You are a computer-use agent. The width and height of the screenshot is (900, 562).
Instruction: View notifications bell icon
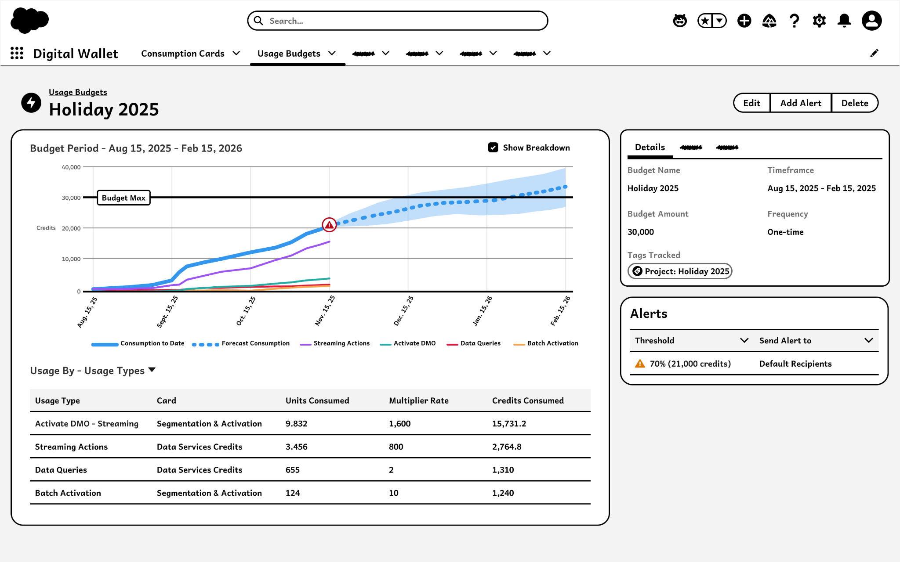[844, 21]
